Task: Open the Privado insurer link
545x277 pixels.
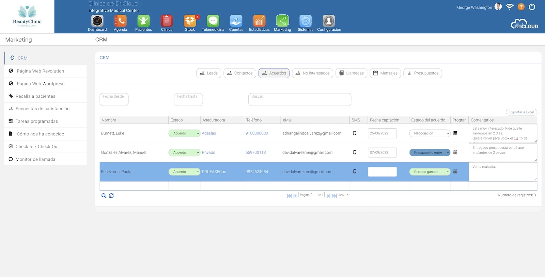Action: coord(208,152)
